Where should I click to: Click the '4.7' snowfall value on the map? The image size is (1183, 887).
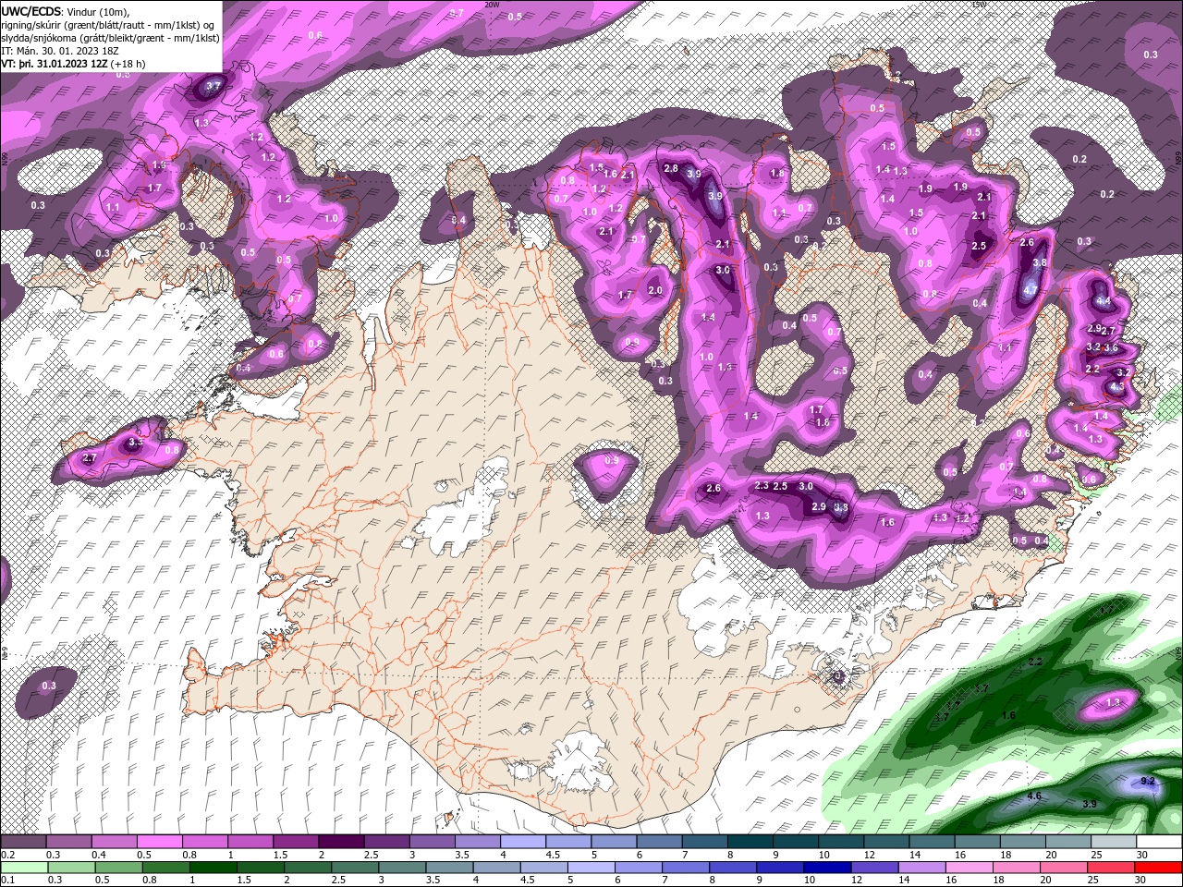click(x=1031, y=289)
